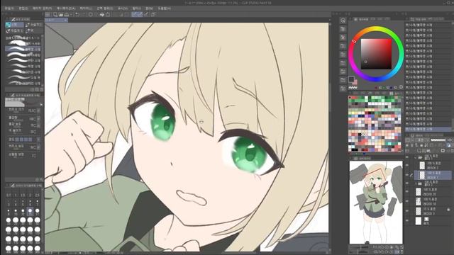
Task: Open the Help (도움말) menu
Action: [x=164, y=8]
